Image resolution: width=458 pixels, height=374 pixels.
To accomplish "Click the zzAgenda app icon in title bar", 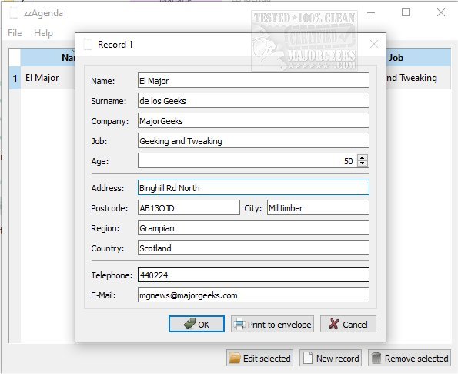I will coord(13,13).
